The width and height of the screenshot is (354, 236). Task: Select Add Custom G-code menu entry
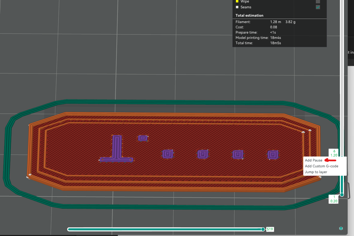[x=321, y=166]
